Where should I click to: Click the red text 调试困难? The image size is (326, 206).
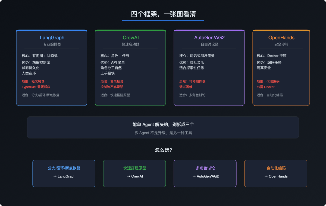point(186,87)
